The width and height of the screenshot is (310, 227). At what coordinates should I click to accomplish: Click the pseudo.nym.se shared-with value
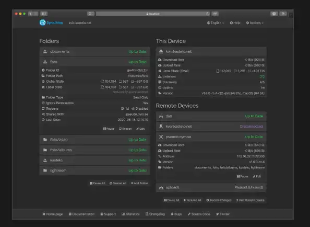coord(137,115)
